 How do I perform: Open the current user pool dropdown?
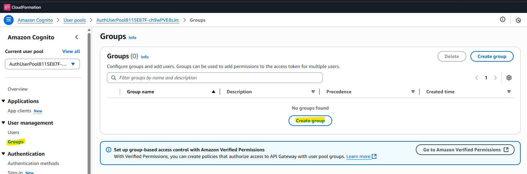click(42, 64)
